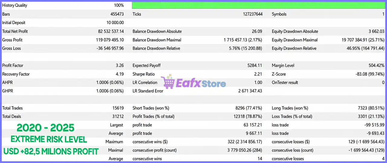Select the Balance Drawdown Relative label
The image size is (387, 163).
tap(156, 48)
